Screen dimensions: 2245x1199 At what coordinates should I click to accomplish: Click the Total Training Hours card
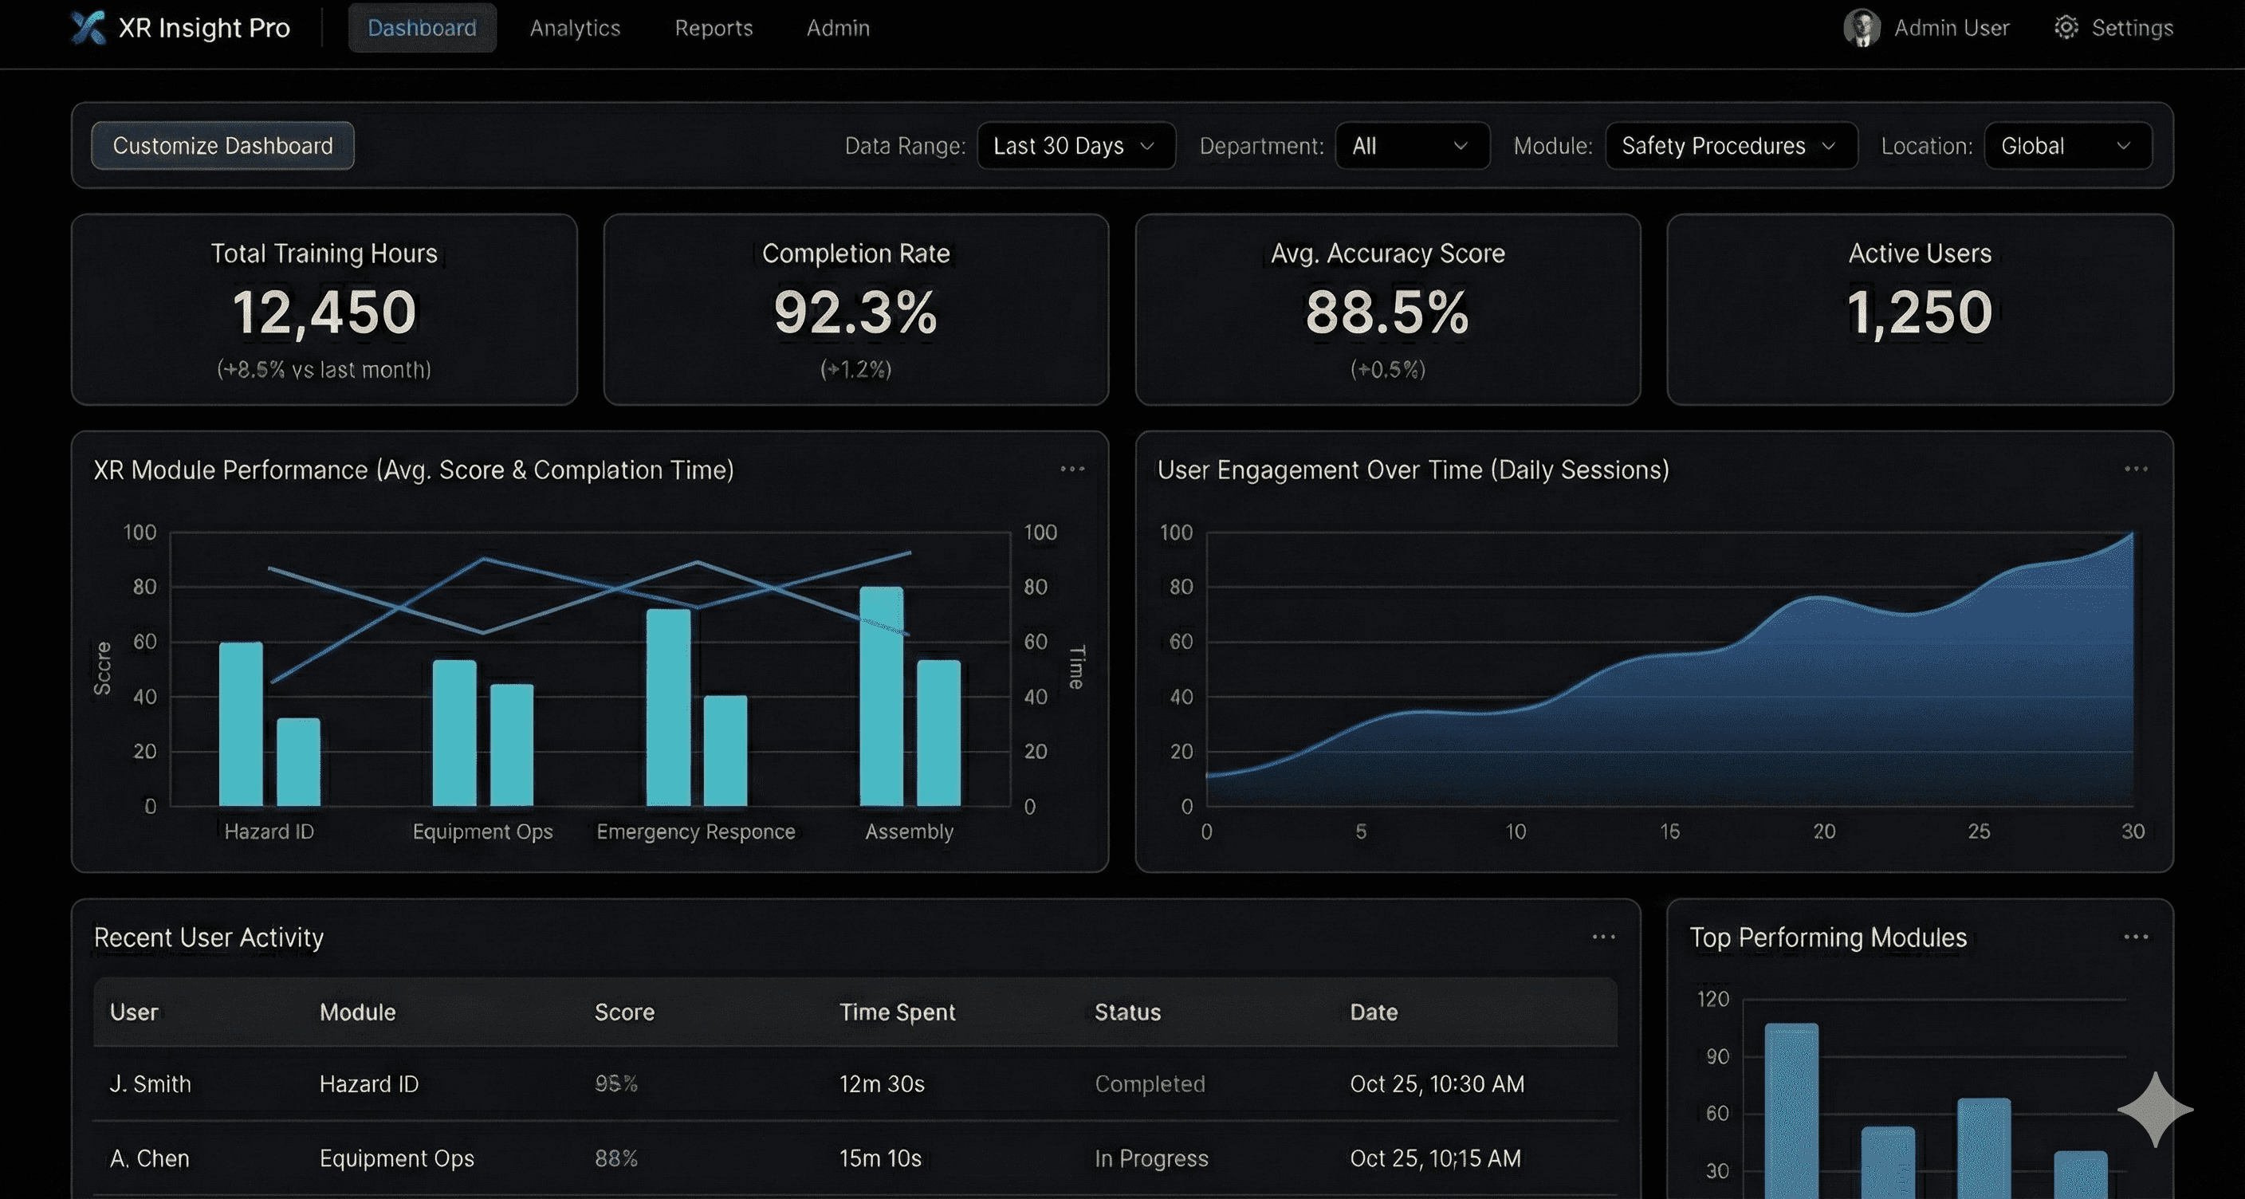[324, 309]
